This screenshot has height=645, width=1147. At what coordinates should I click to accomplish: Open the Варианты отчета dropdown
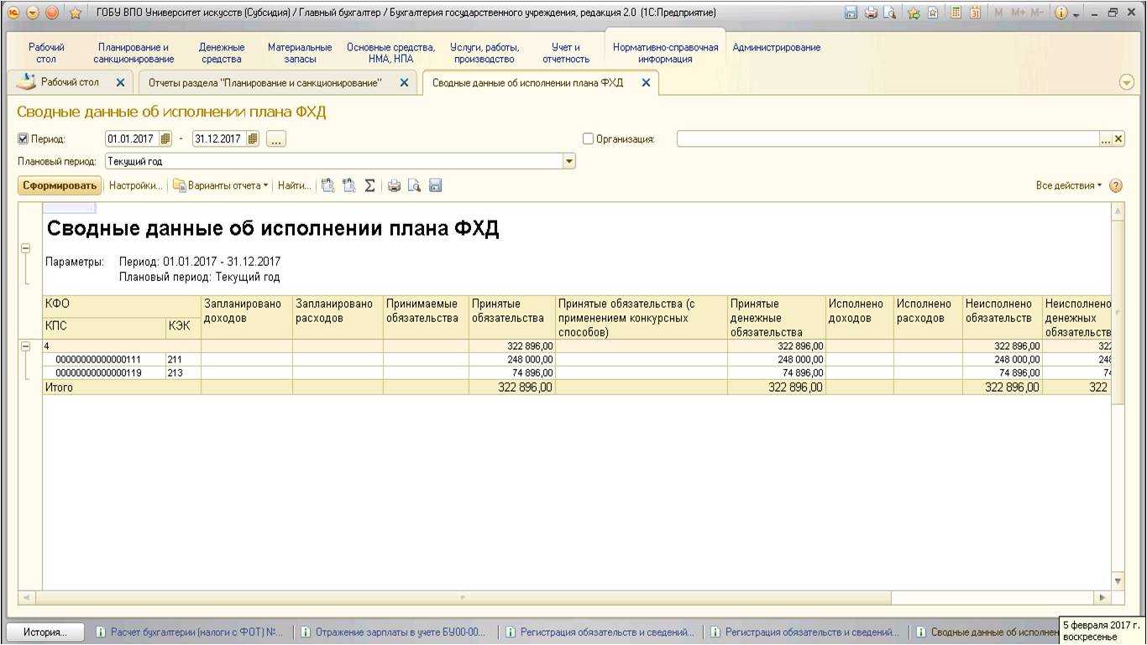pos(221,185)
